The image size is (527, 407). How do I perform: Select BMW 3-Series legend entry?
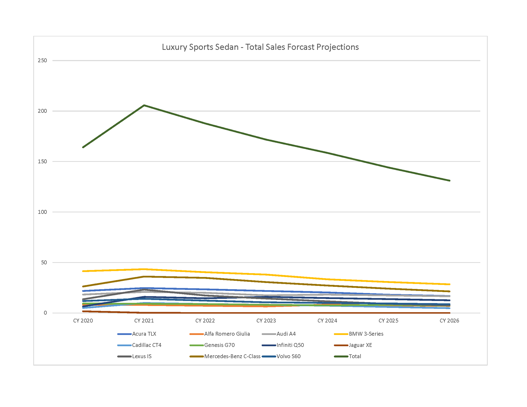366,334
